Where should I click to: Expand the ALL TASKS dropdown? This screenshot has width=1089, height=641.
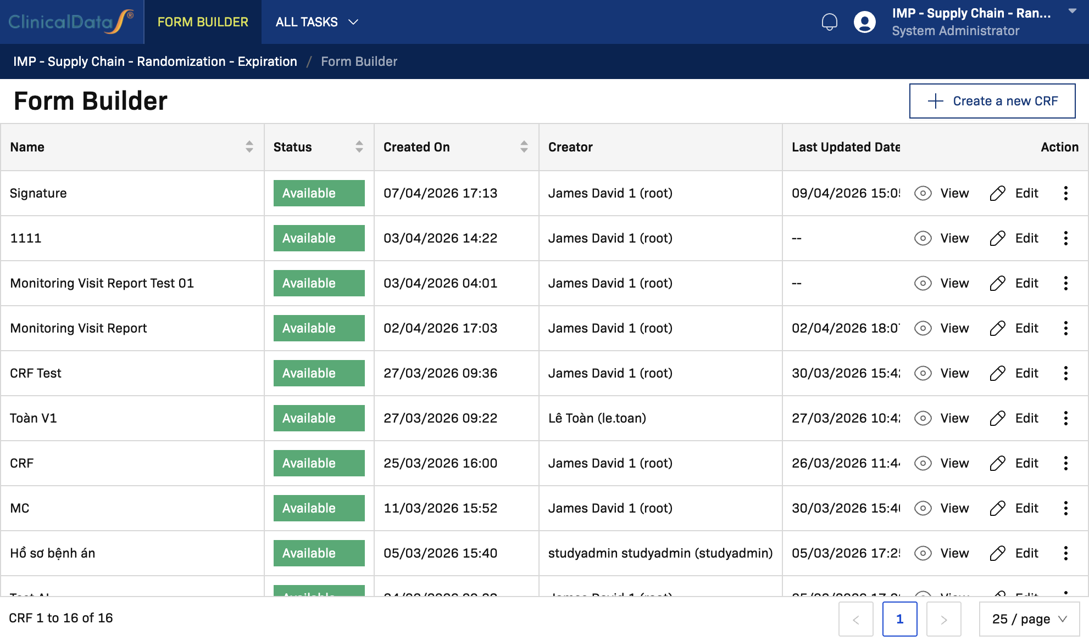tap(316, 22)
